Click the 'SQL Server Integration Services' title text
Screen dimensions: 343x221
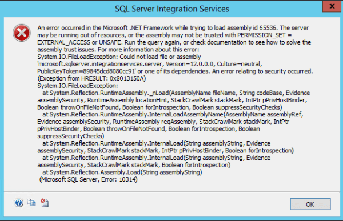coord(172,9)
